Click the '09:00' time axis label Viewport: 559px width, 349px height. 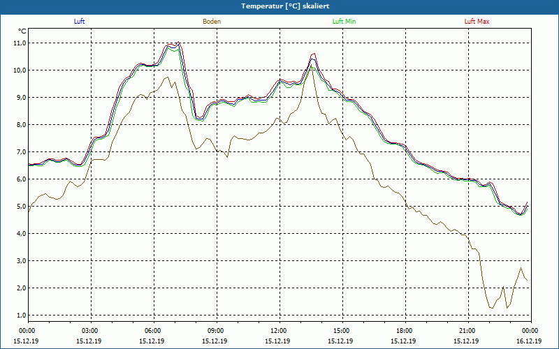217,331
